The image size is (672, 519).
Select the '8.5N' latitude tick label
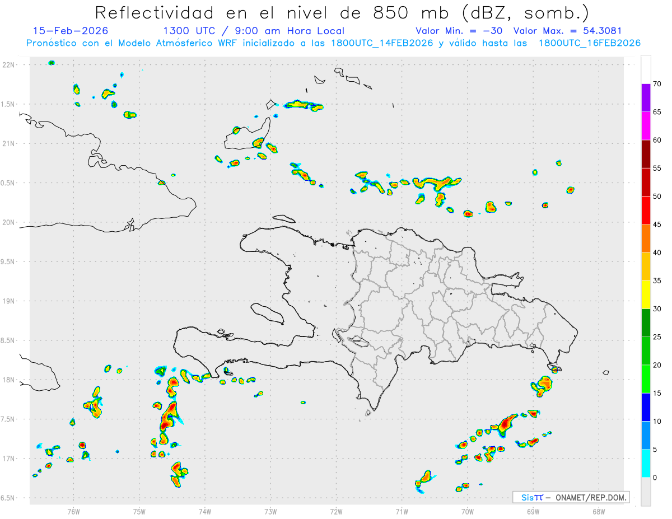8,340
